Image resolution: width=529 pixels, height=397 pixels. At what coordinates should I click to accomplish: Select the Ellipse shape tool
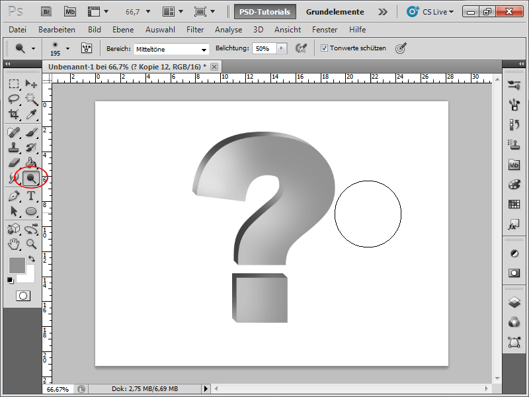pyautogui.click(x=31, y=211)
